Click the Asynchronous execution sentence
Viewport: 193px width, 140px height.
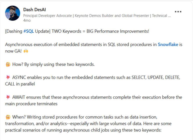click(94, 48)
